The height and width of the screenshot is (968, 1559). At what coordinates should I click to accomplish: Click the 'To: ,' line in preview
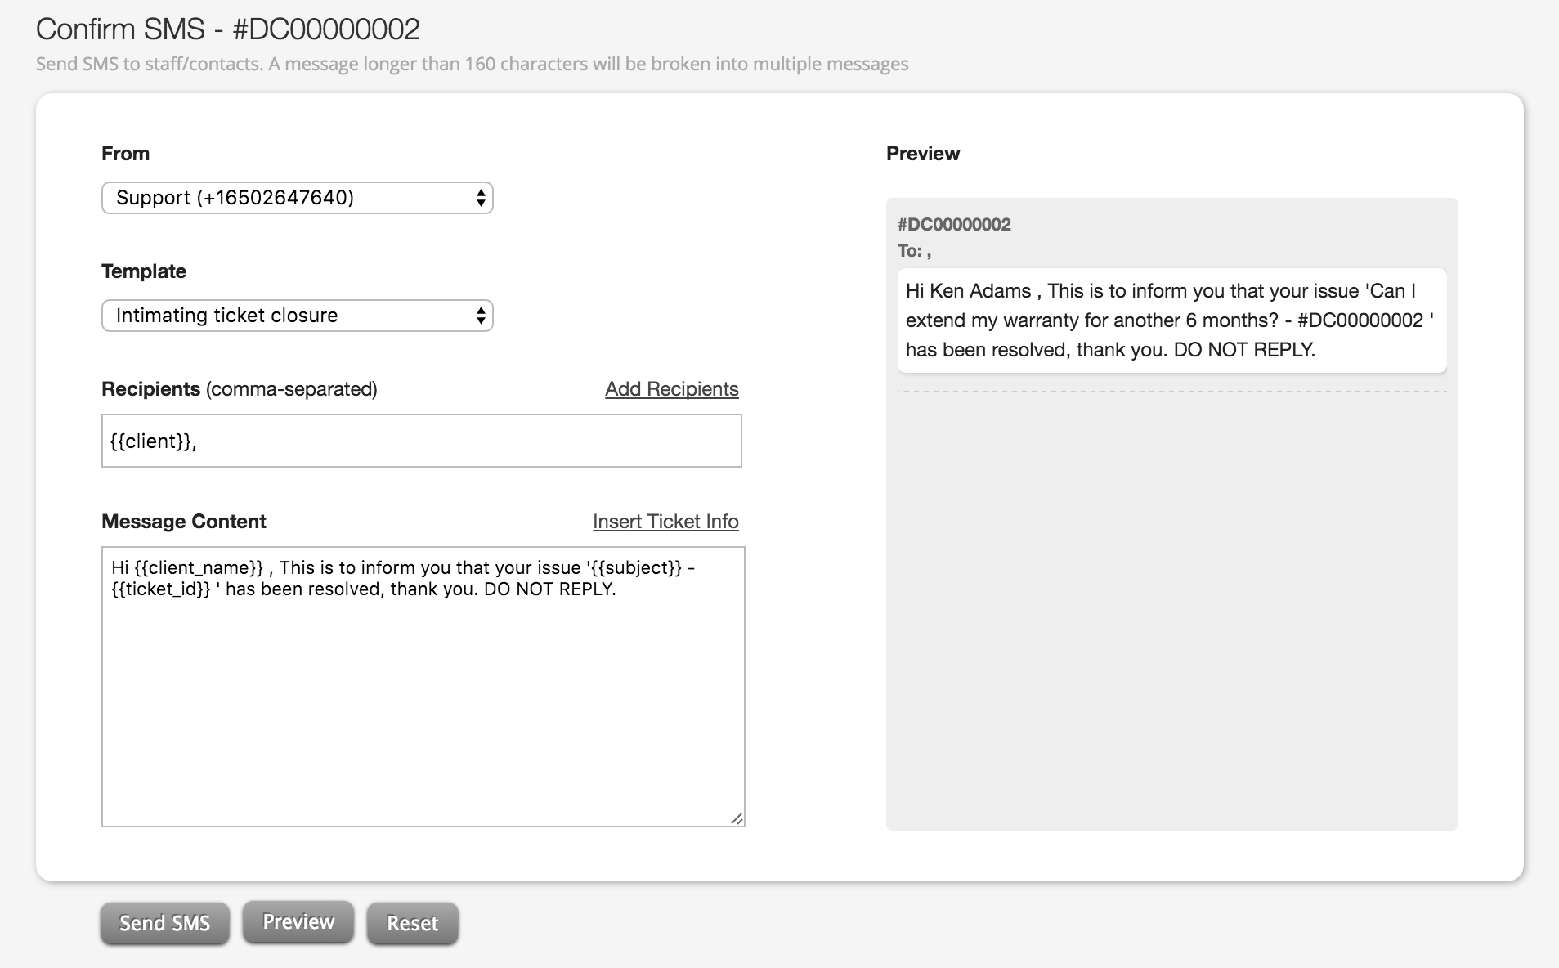click(x=914, y=251)
